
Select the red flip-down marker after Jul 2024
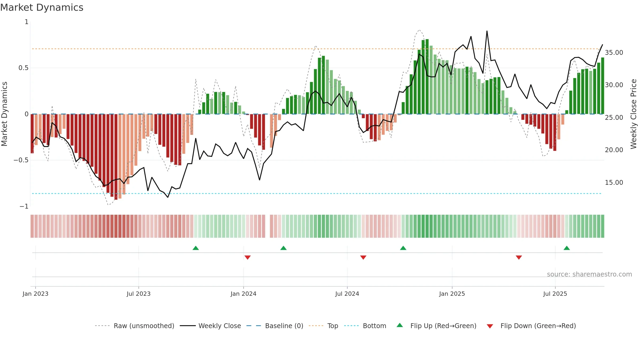(x=363, y=257)
